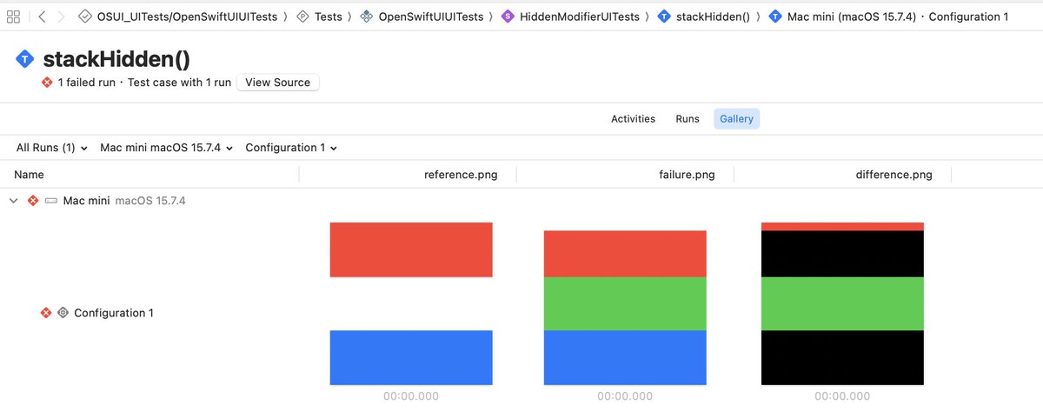Image resolution: width=1043 pixels, height=412 pixels.
Task: Click the blue T icon beside stackHidden() breadcrumb
Action: tap(664, 17)
